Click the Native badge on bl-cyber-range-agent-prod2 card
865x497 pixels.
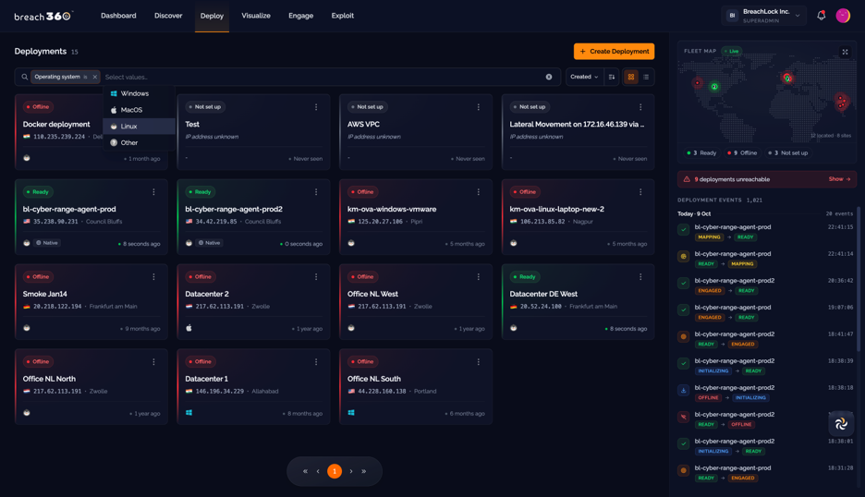point(209,243)
